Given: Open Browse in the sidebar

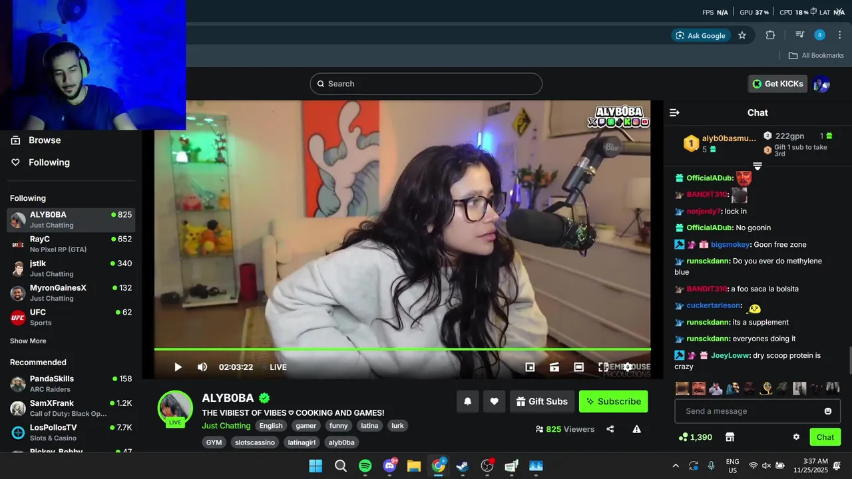Looking at the screenshot, I should [37, 140].
